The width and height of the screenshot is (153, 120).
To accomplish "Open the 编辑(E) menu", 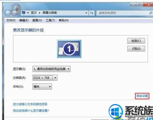I will click(24, 21).
